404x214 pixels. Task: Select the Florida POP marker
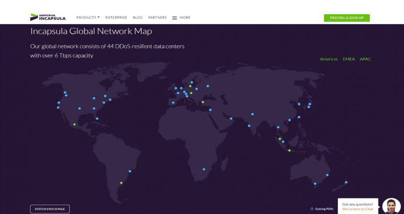coord(97,118)
